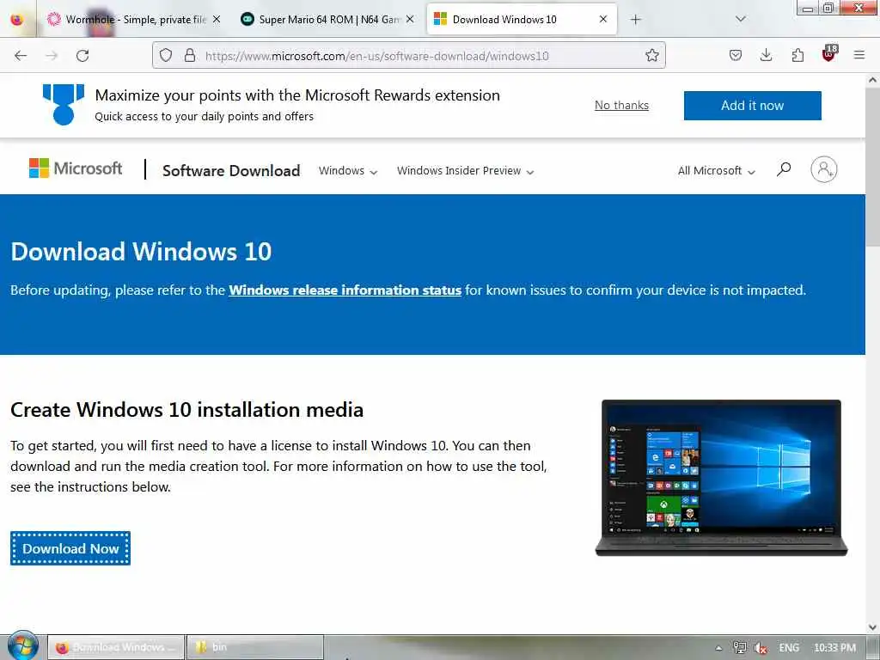Click the Firefox icon in the title bar

[17, 19]
